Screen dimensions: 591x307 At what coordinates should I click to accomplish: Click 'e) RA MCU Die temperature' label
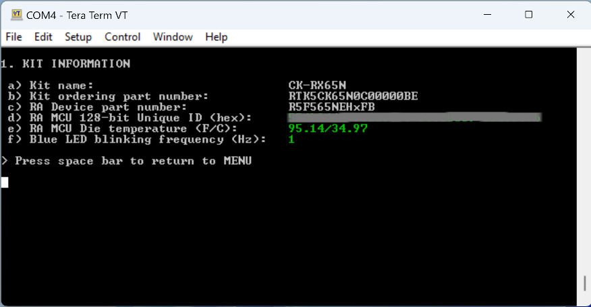(123, 129)
